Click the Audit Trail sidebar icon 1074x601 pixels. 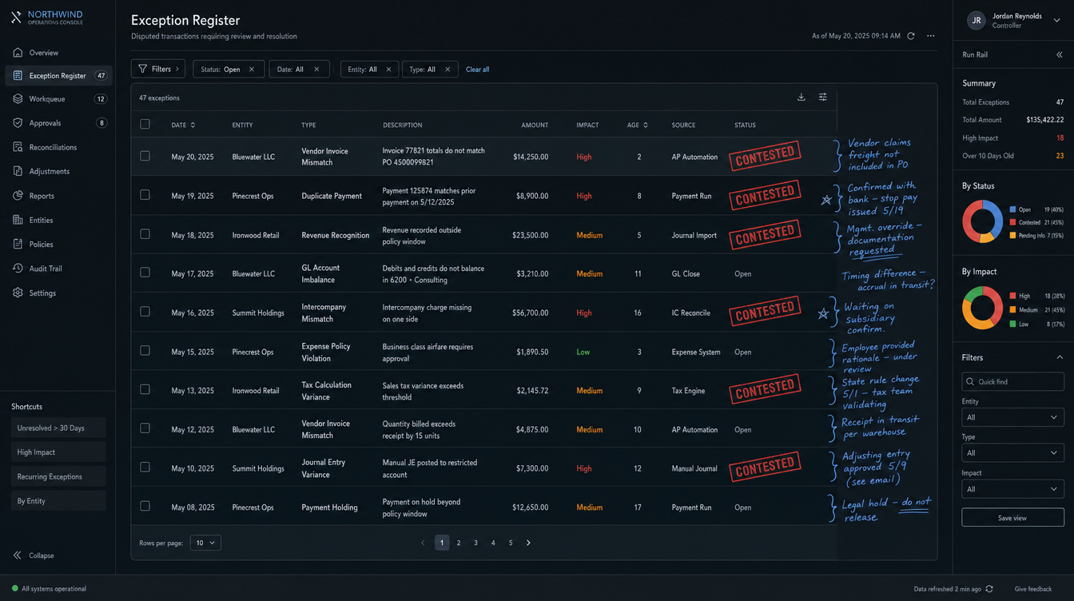click(x=18, y=269)
